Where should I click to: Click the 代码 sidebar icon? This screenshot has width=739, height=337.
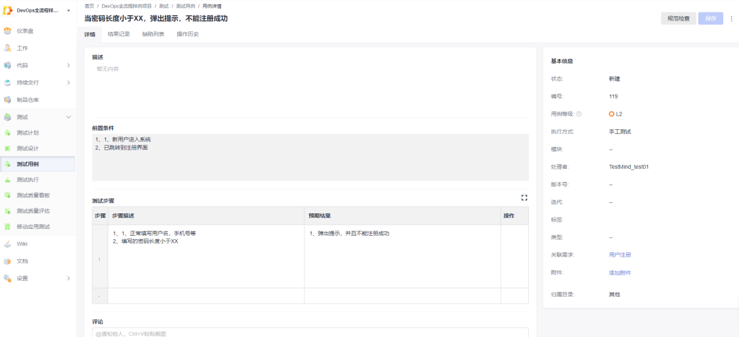8,66
